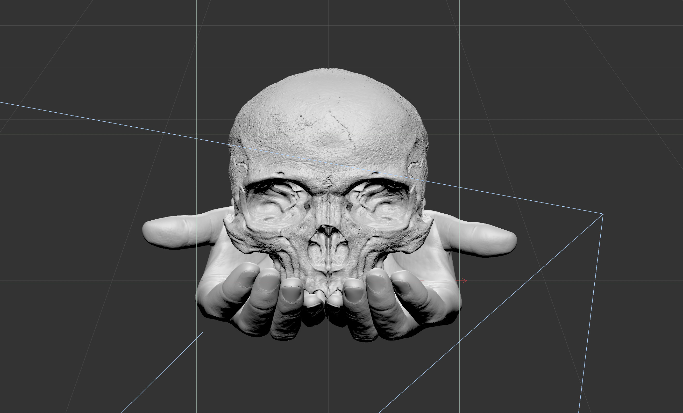
Task: Click the top of the skull cranium
Action: click(329, 72)
